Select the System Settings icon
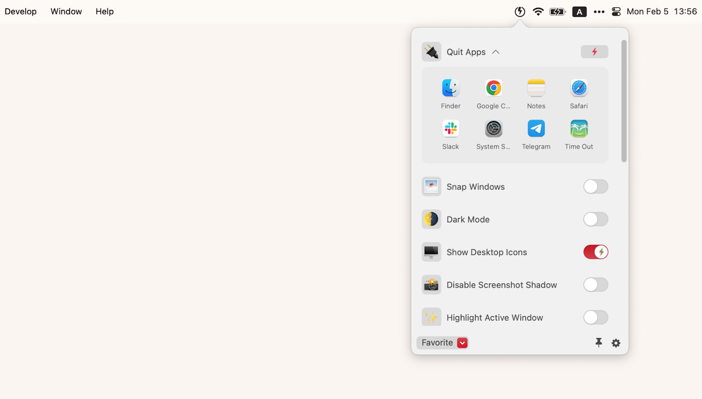 tap(493, 129)
